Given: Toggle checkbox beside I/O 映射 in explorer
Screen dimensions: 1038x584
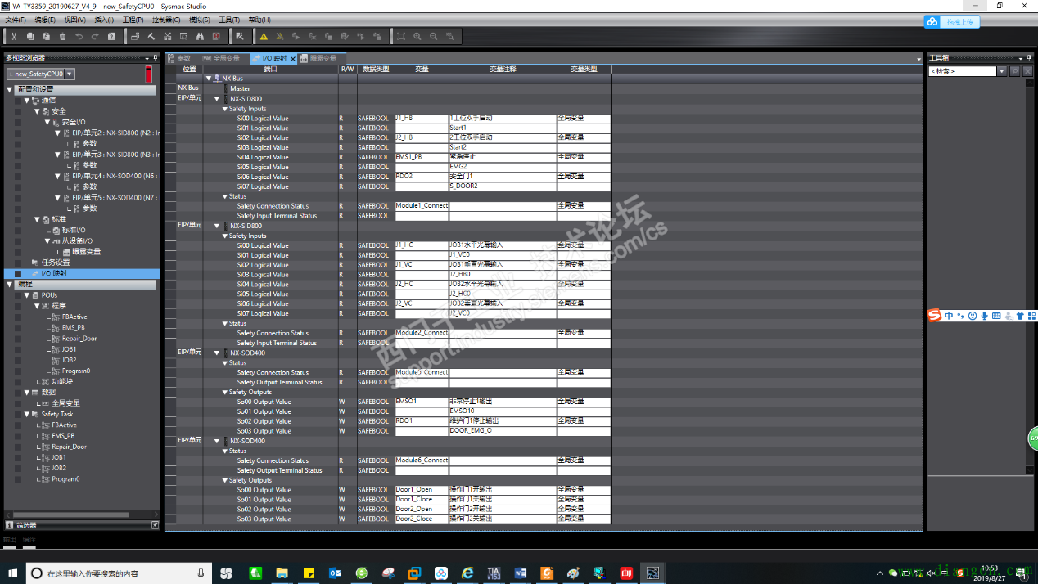Looking at the screenshot, I should [x=18, y=273].
